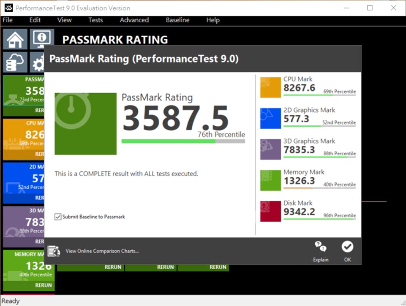Toggle Submit Baseline to Passmark checkbox
The width and height of the screenshot is (406, 306).
58,217
